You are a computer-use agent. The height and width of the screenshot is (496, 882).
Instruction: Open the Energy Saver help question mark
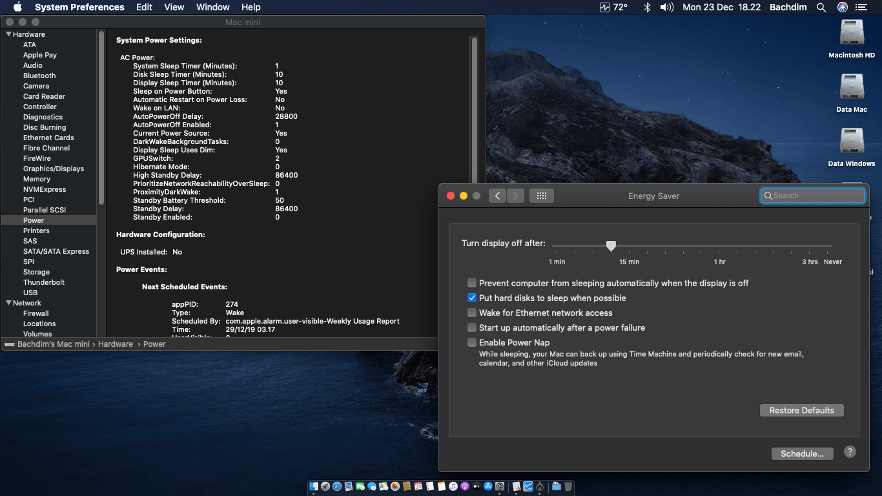(850, 453)
